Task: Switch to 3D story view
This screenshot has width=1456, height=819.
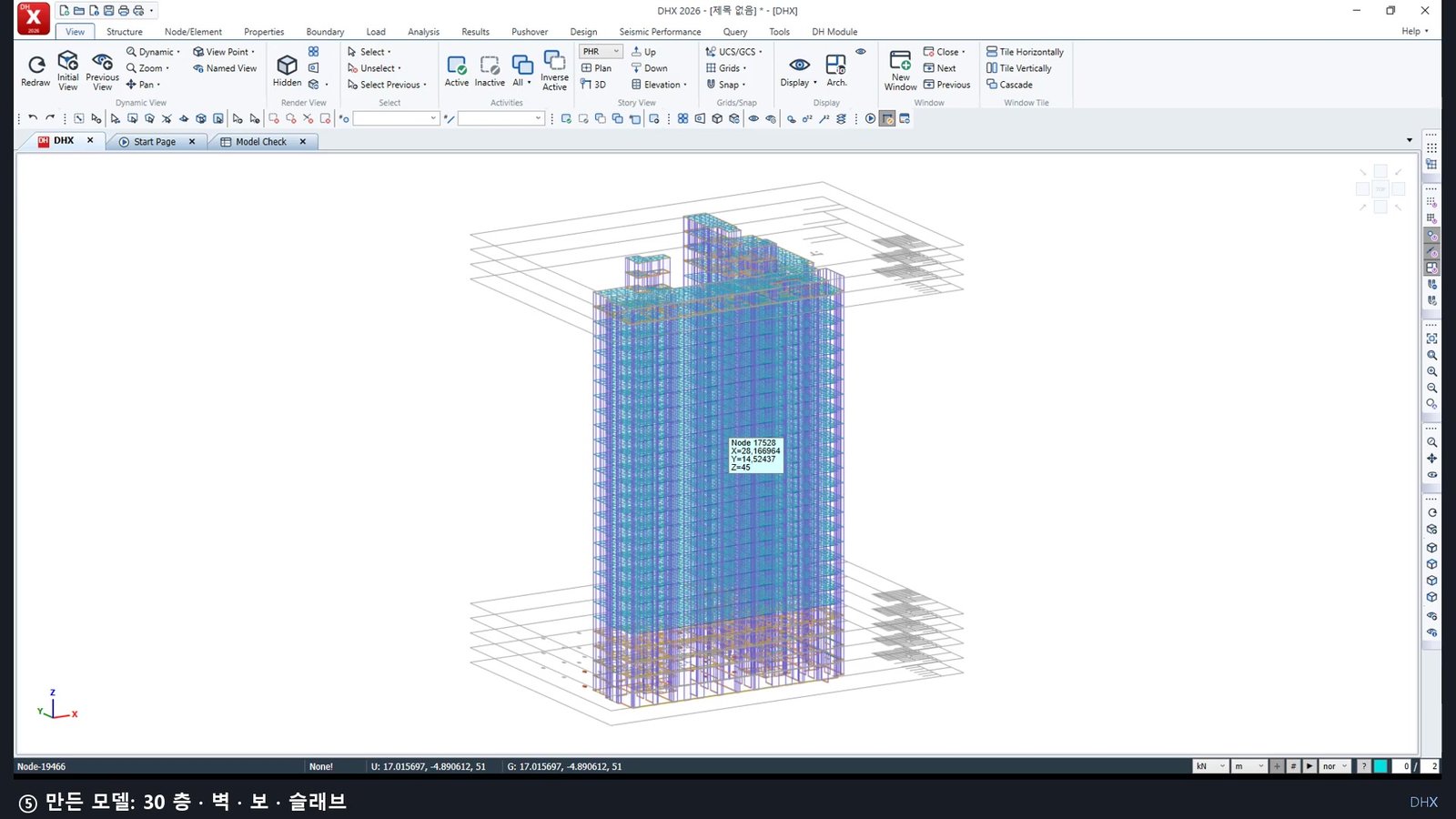Action: (x=593, y=85)
